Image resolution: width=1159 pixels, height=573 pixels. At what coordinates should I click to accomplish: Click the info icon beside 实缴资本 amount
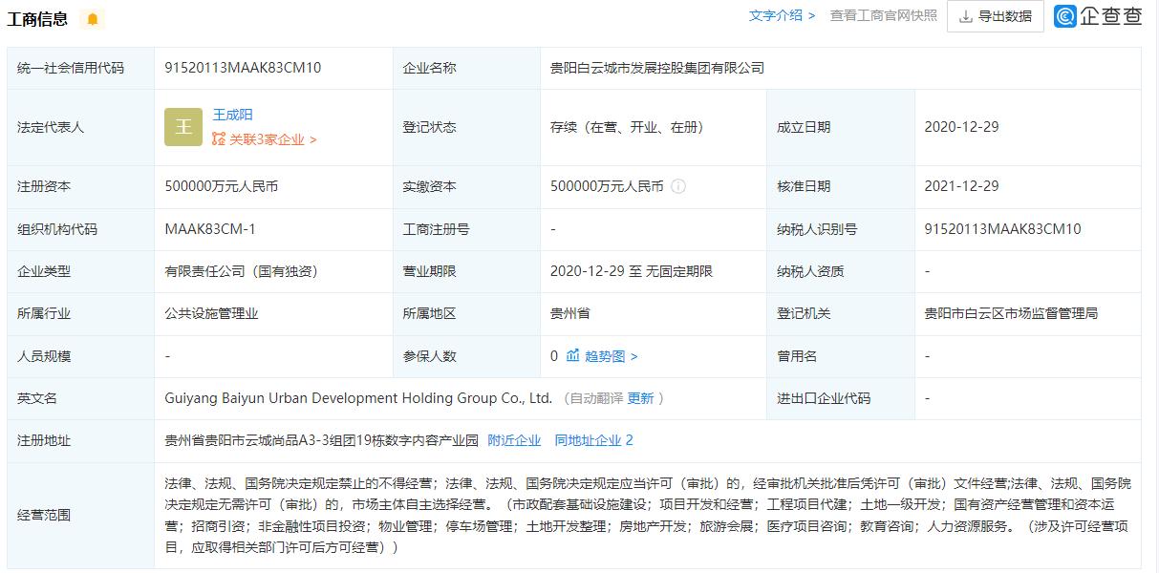[x=678, y=186]
